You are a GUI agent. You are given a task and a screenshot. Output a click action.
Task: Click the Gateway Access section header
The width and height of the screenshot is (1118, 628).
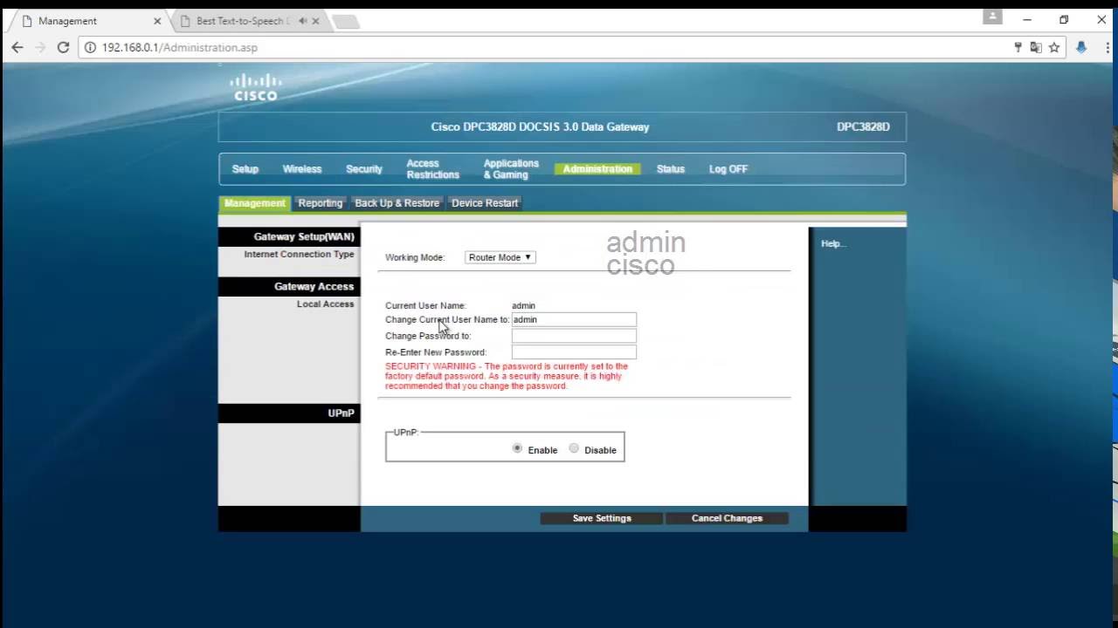(x=288, y=286)
